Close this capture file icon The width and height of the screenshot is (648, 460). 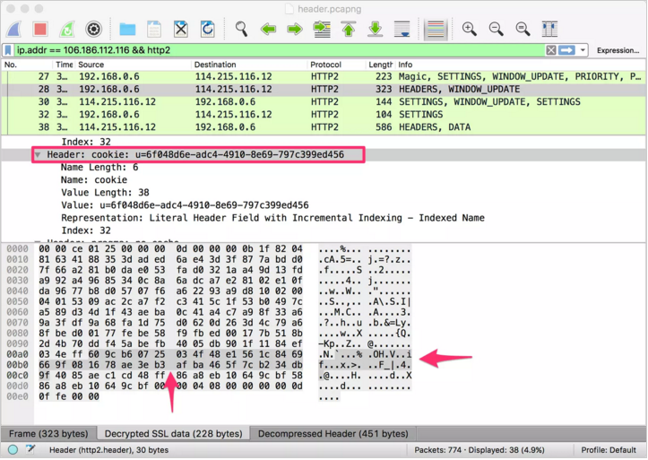(180, 30)
